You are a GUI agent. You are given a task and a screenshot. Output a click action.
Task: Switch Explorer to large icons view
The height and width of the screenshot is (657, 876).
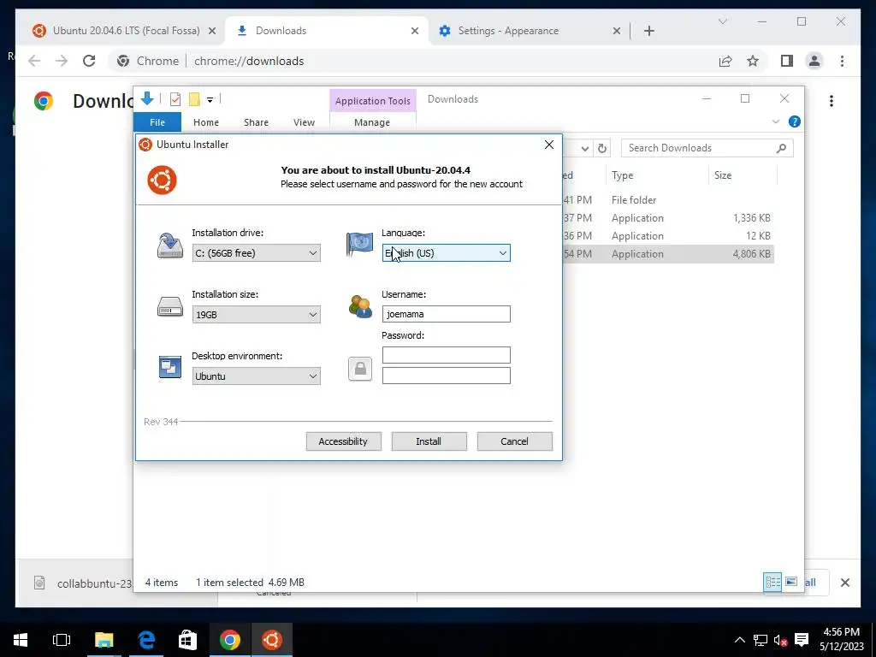click(791, 582)
